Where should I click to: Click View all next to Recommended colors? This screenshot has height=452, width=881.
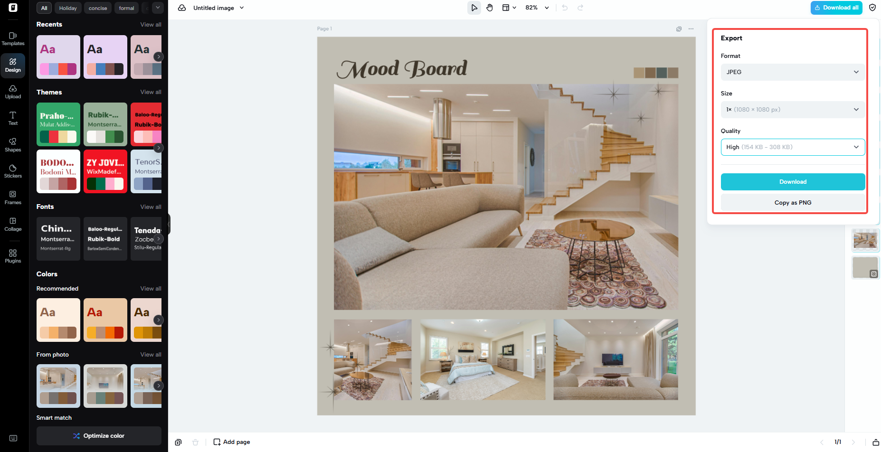[151, 289]
